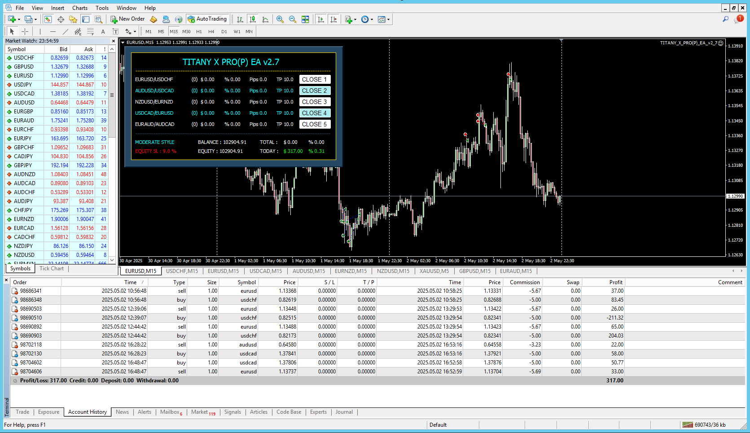750x433 pixels.
Task: Open tile windows layout icon
Action: tap(305, 19)
